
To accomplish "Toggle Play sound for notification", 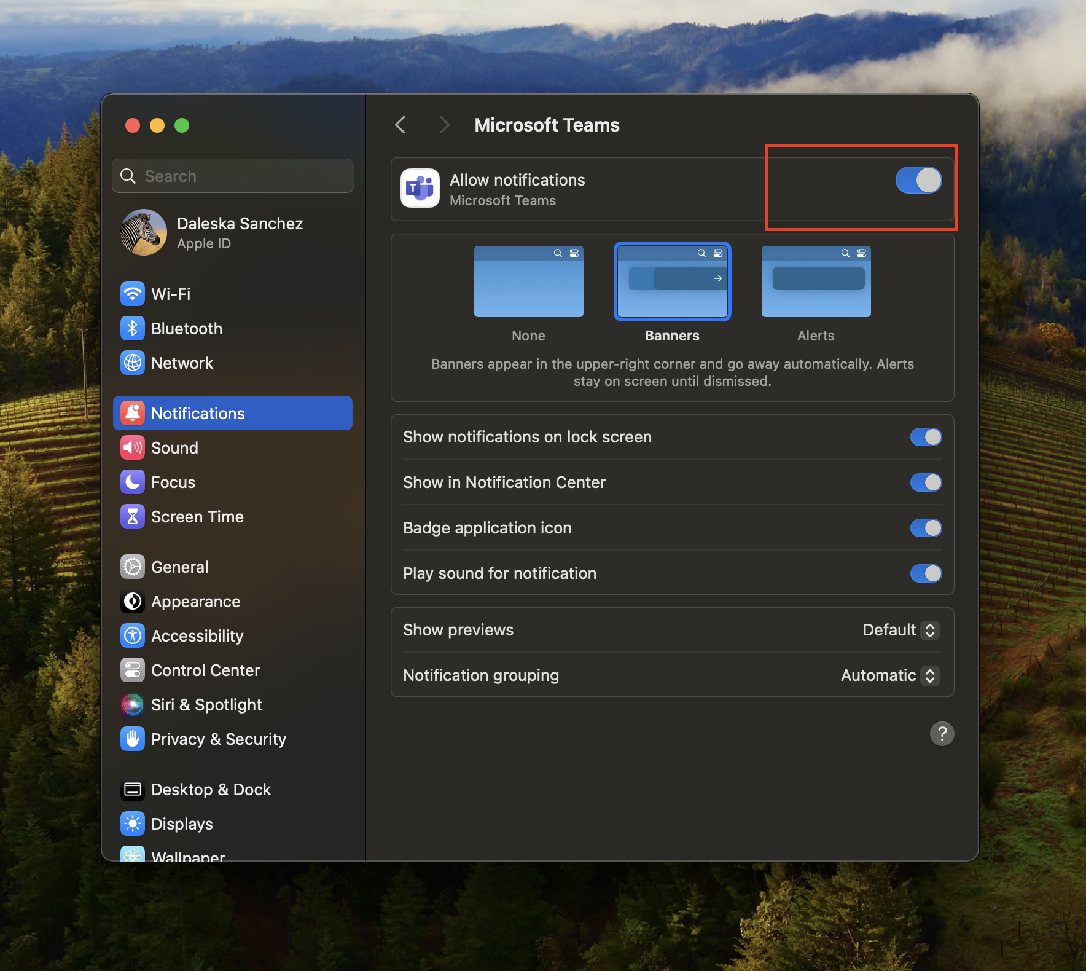I will pos(926,573).
